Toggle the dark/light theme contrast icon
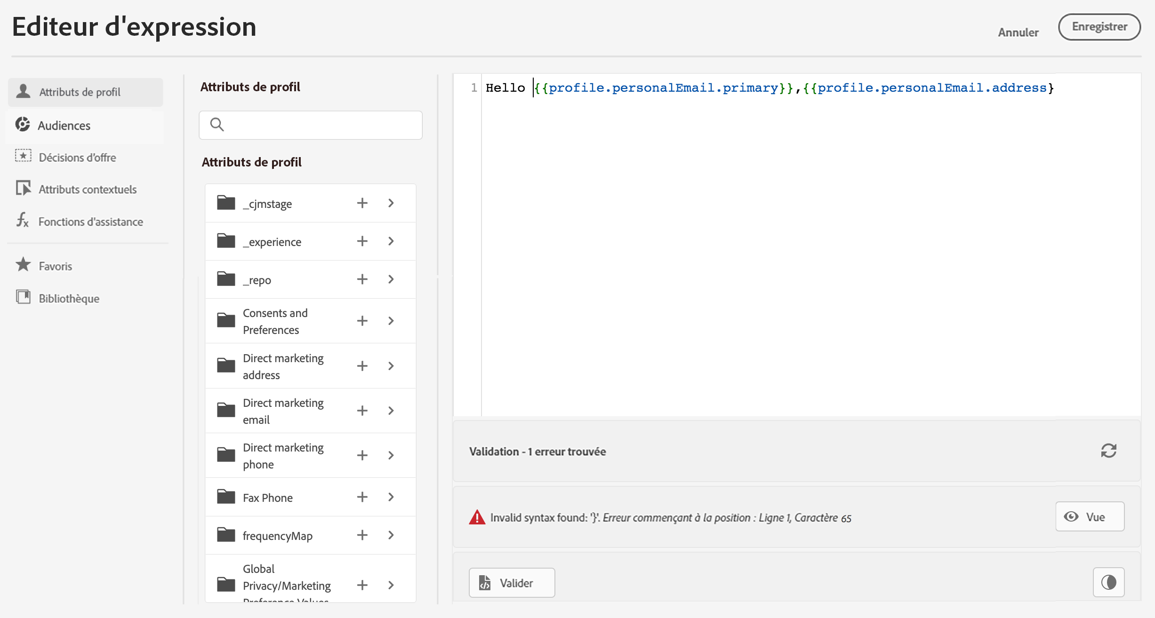 1108,582
